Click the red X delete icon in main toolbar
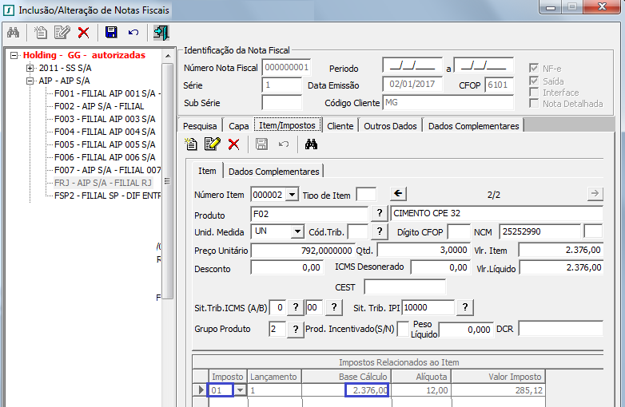625x407 pixels. coord(83,33)
